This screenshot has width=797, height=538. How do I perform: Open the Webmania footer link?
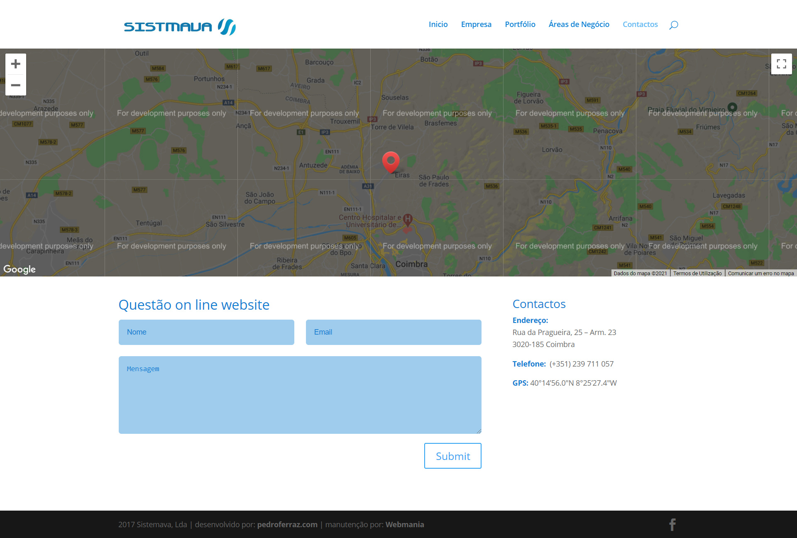tap(405, 524)
